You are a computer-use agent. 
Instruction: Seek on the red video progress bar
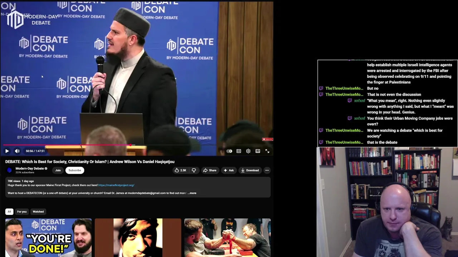137,145
